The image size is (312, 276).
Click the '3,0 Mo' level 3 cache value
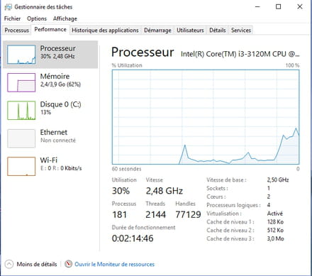[x=276, y=238]
